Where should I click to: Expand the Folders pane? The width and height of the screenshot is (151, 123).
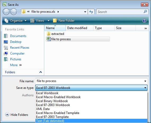click(41, 72)
